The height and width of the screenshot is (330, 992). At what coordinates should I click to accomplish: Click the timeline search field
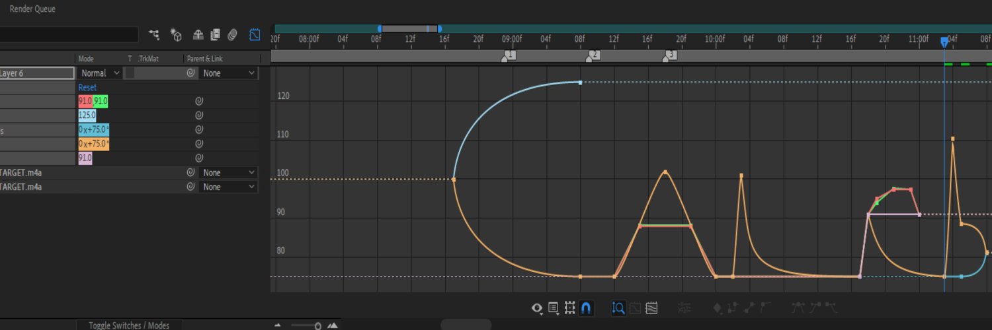tap(69, 34)
